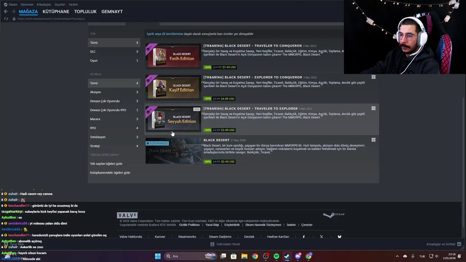
Task: Open options menu on Seyyah Edition thumbnail
Action: point(197,109)
